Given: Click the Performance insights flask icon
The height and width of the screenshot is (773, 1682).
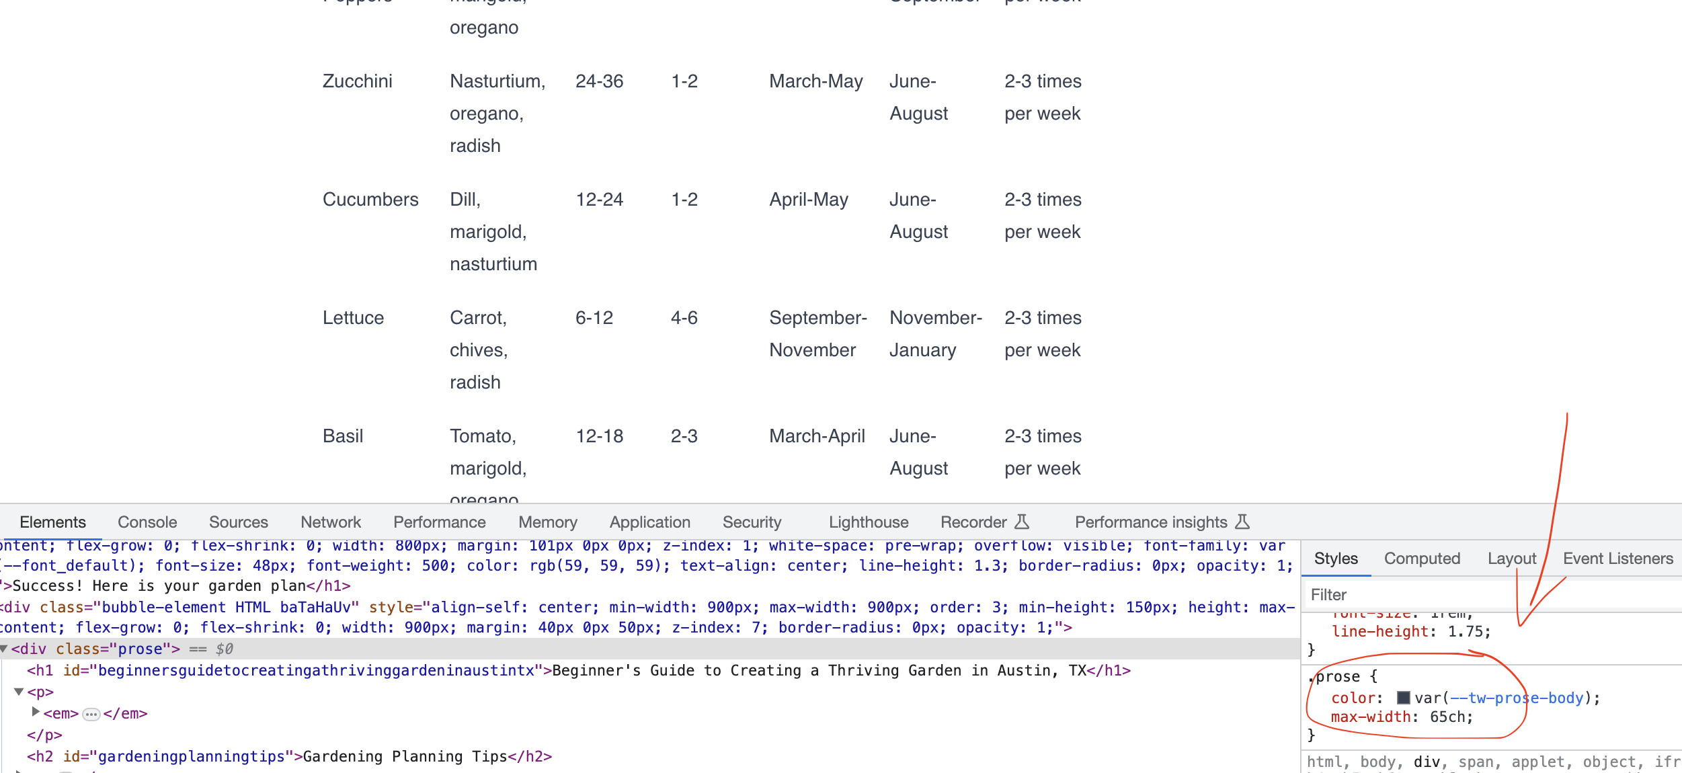Looking at the screenshot, I should click(1242, 522).
